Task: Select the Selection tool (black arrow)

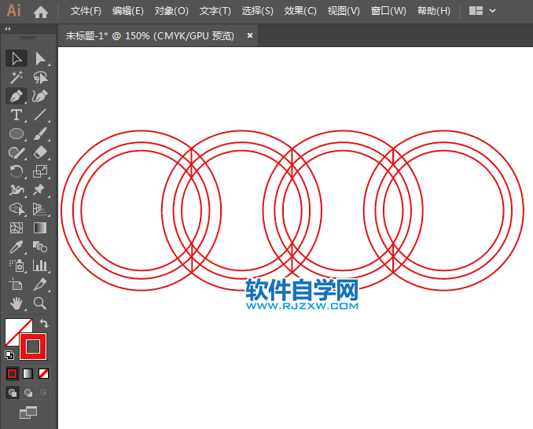Action: [17, 58]
